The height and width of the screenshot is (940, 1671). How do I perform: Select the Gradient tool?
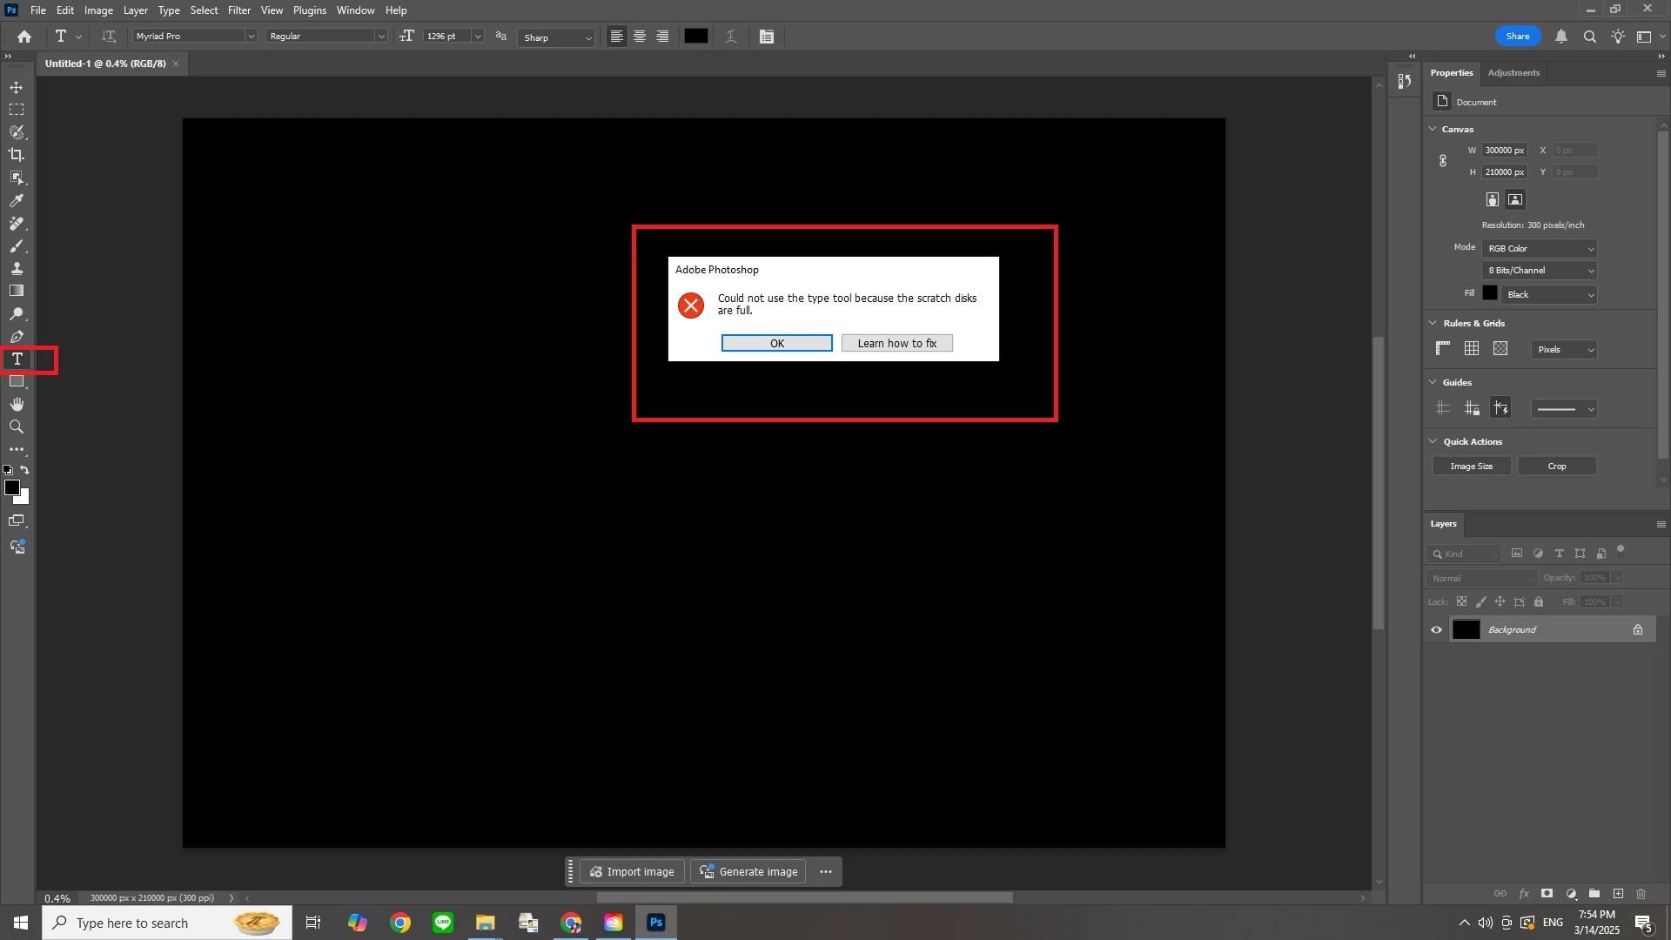[17, 291]
